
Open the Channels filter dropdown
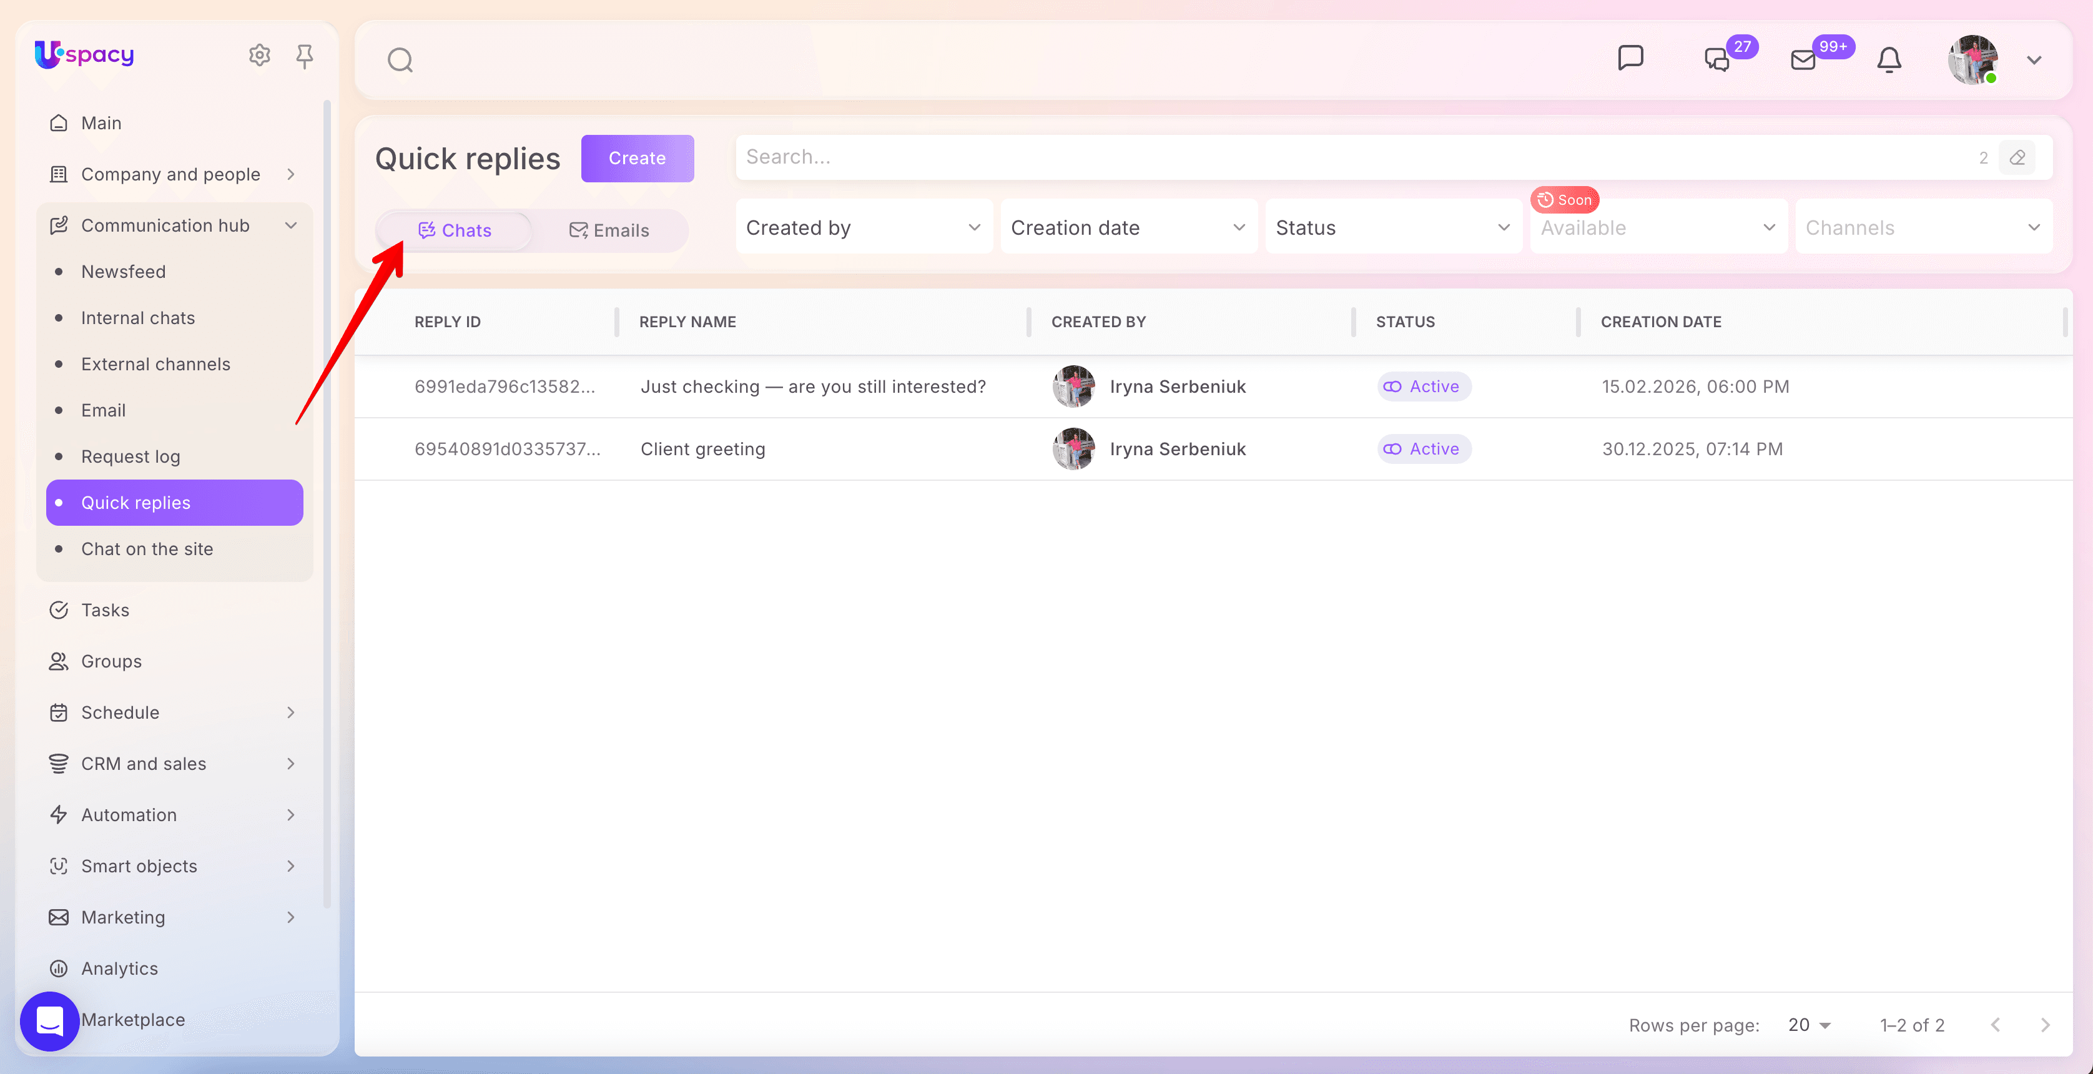pos(1923,227)
